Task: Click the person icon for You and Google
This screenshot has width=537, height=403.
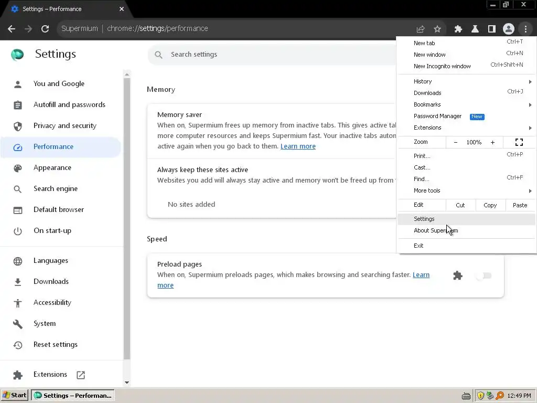Action: click(18, 84)
